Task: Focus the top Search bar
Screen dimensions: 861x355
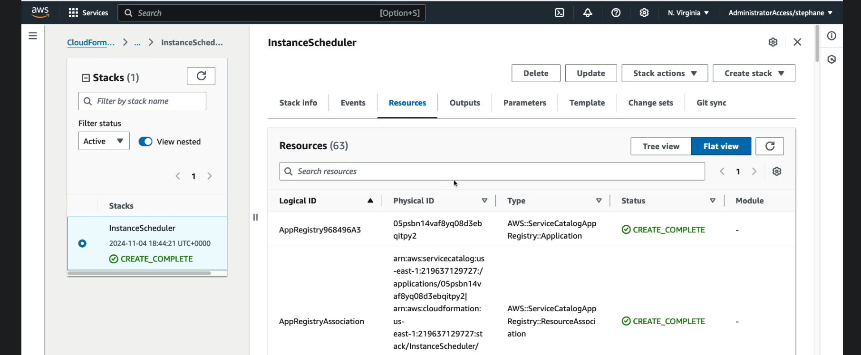Action: click(271, 13)
